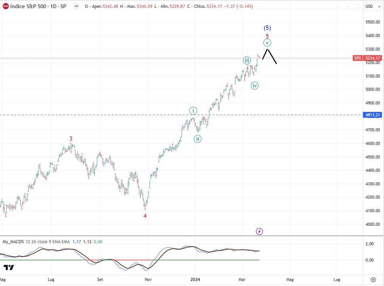Click the green 0.00 histogram value
This screenshot has width=384, height=286.
tap(98, 242)
